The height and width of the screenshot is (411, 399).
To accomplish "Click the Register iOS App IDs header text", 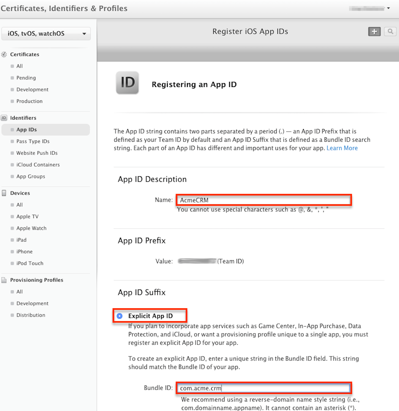I will 250,32.
